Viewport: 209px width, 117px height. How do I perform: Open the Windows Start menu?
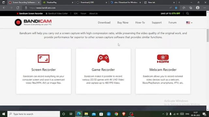coord(4,114)
